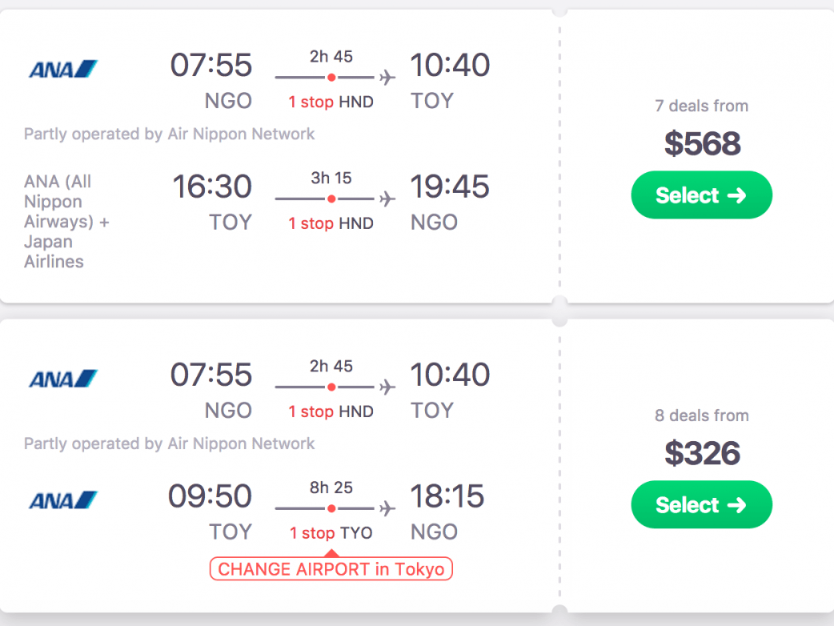Image resolution: width=834 pixels, height=626 pixels.
Task: Click the 19:45 NGO arrival time
Action: (x=450, y=187)
